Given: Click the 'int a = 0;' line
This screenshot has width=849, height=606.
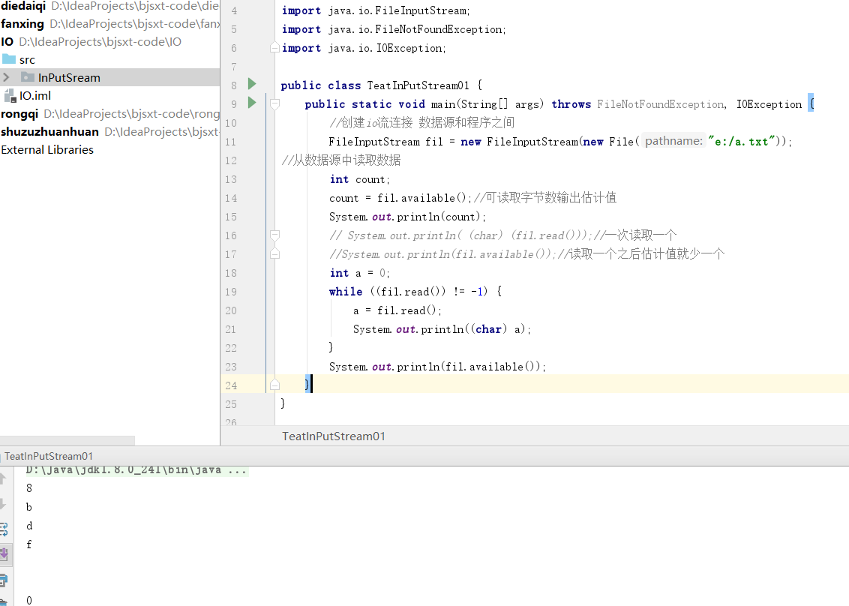Looking at the screenshot, I should [359, 273].
